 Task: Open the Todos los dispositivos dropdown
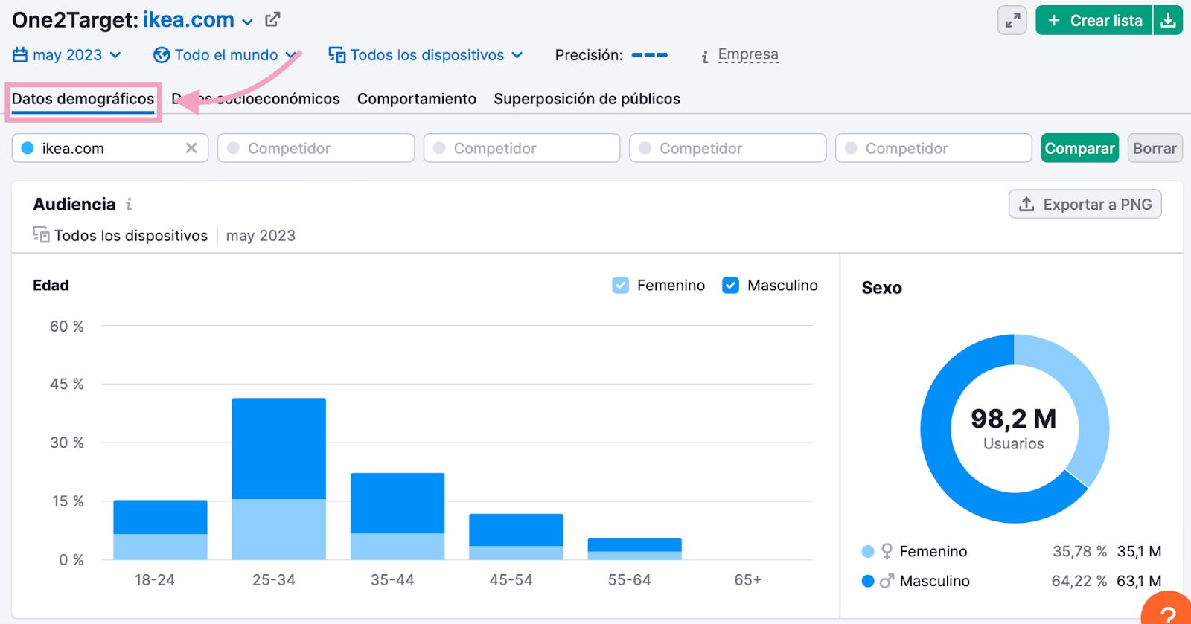(x=426, y=55)
